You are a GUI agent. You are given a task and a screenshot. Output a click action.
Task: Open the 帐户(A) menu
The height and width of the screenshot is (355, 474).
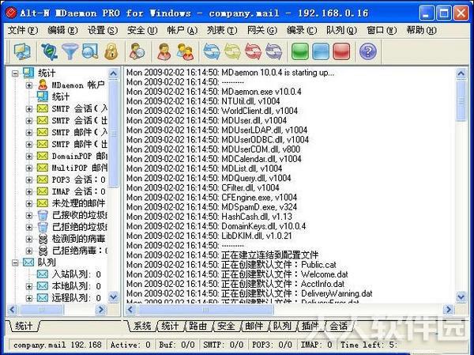click(x=182, y=30)
